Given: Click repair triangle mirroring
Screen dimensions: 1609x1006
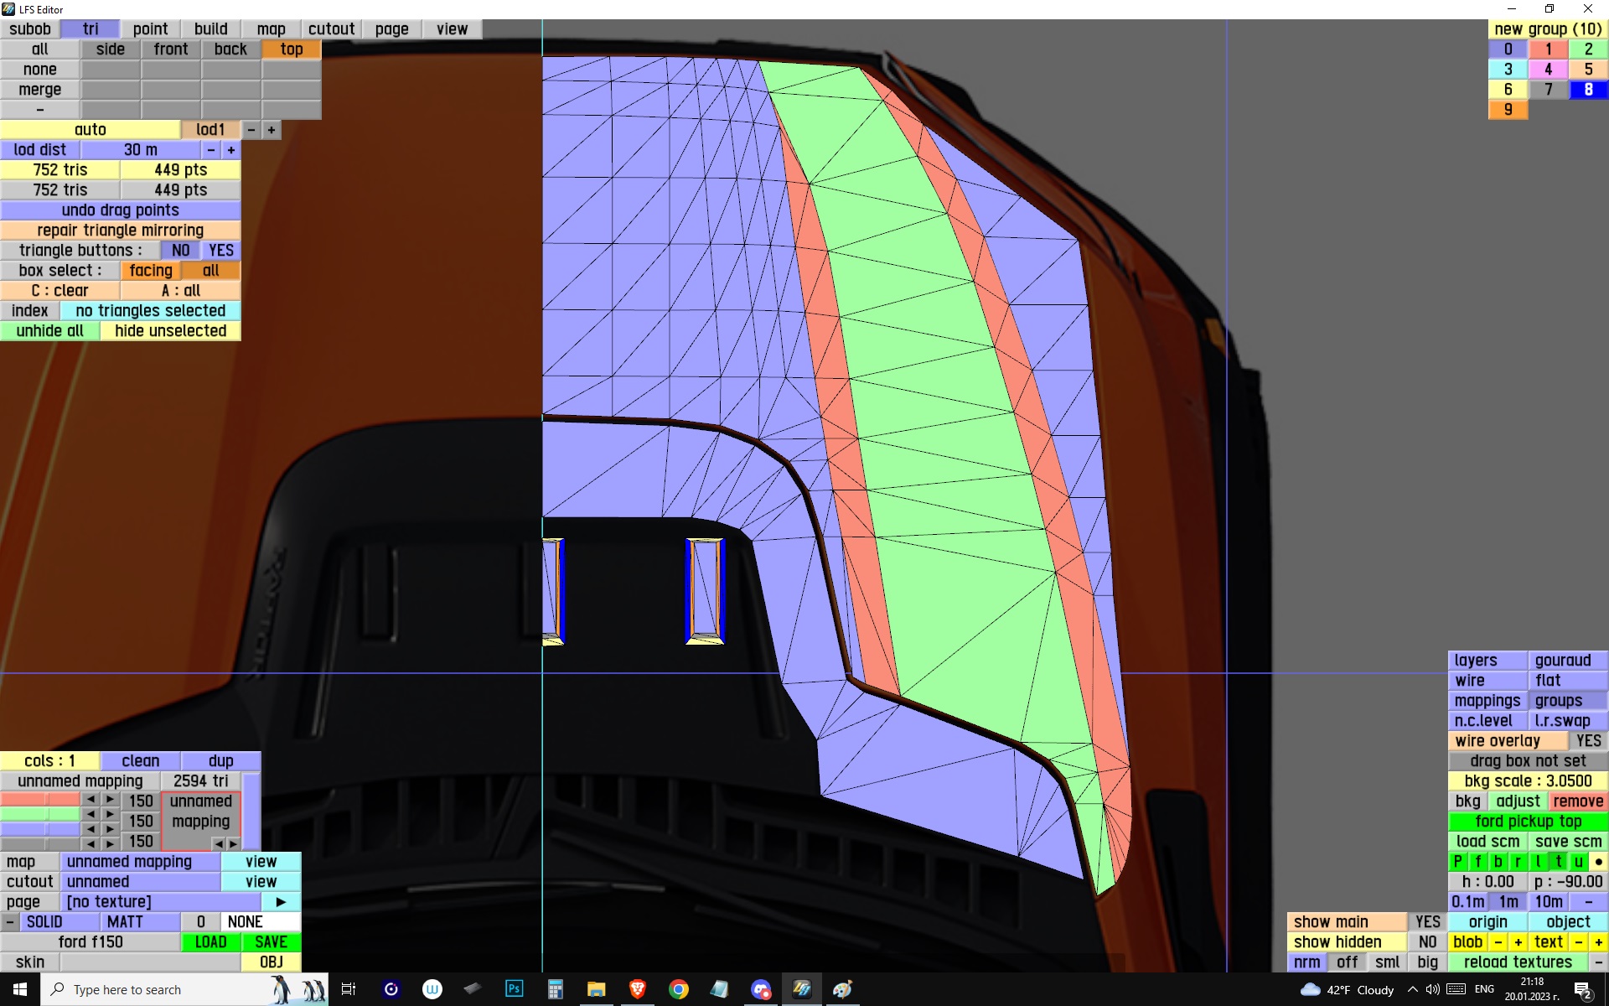Looking at the screenshot, I should click(x=120, y=231).
